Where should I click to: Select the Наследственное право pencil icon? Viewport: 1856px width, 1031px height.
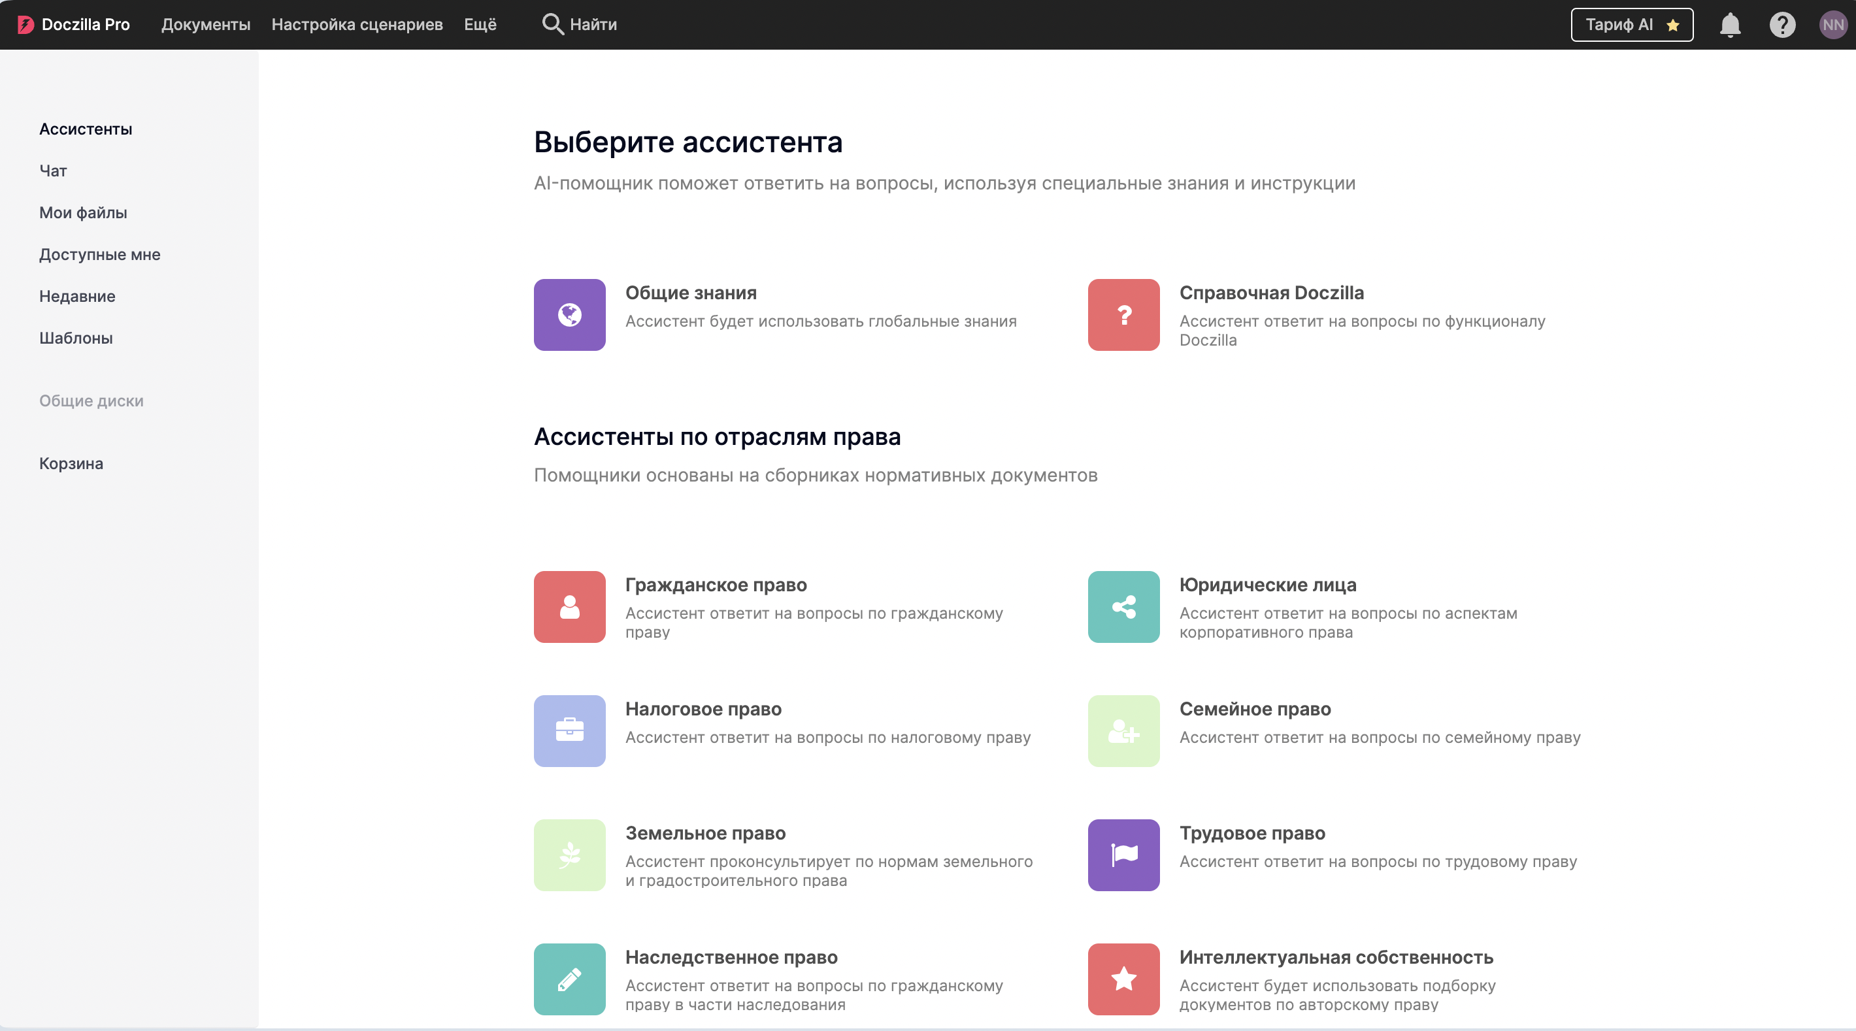[569, 979]
